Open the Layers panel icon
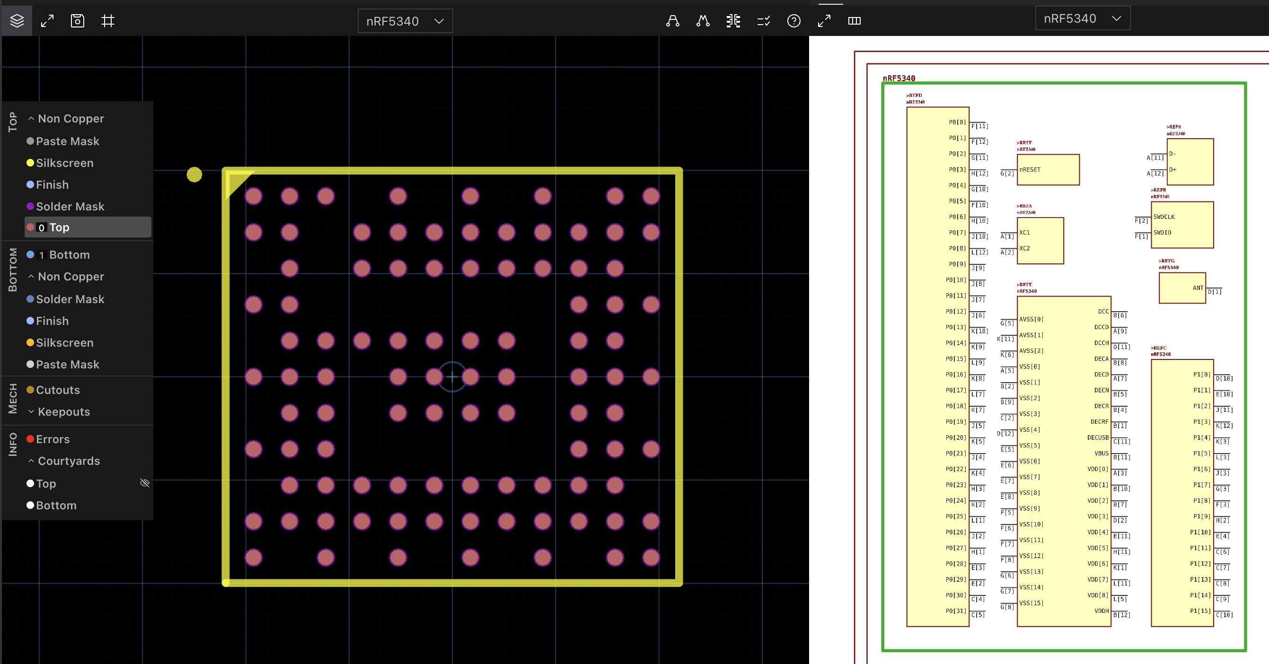The height and width of the screenshot is (664, 1269). (17, 21)
